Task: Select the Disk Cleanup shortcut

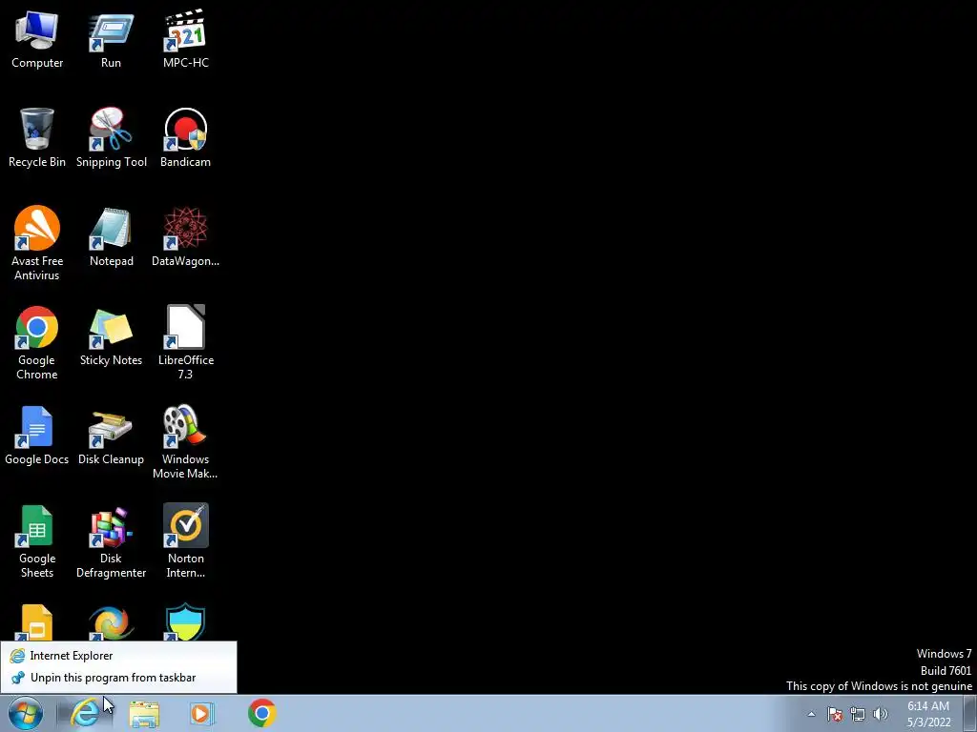Action: click(111, 435)
